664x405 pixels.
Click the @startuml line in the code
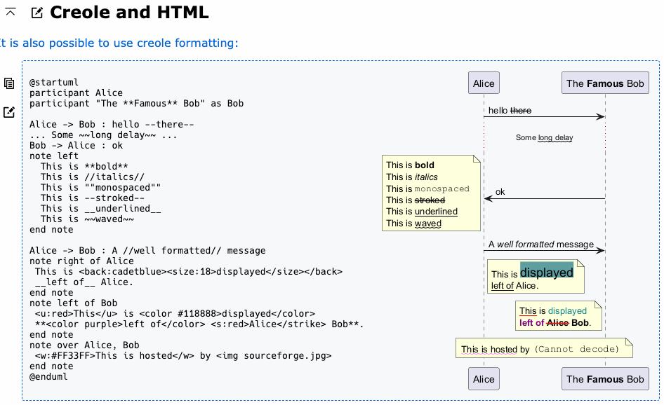[x=54, y=83]
